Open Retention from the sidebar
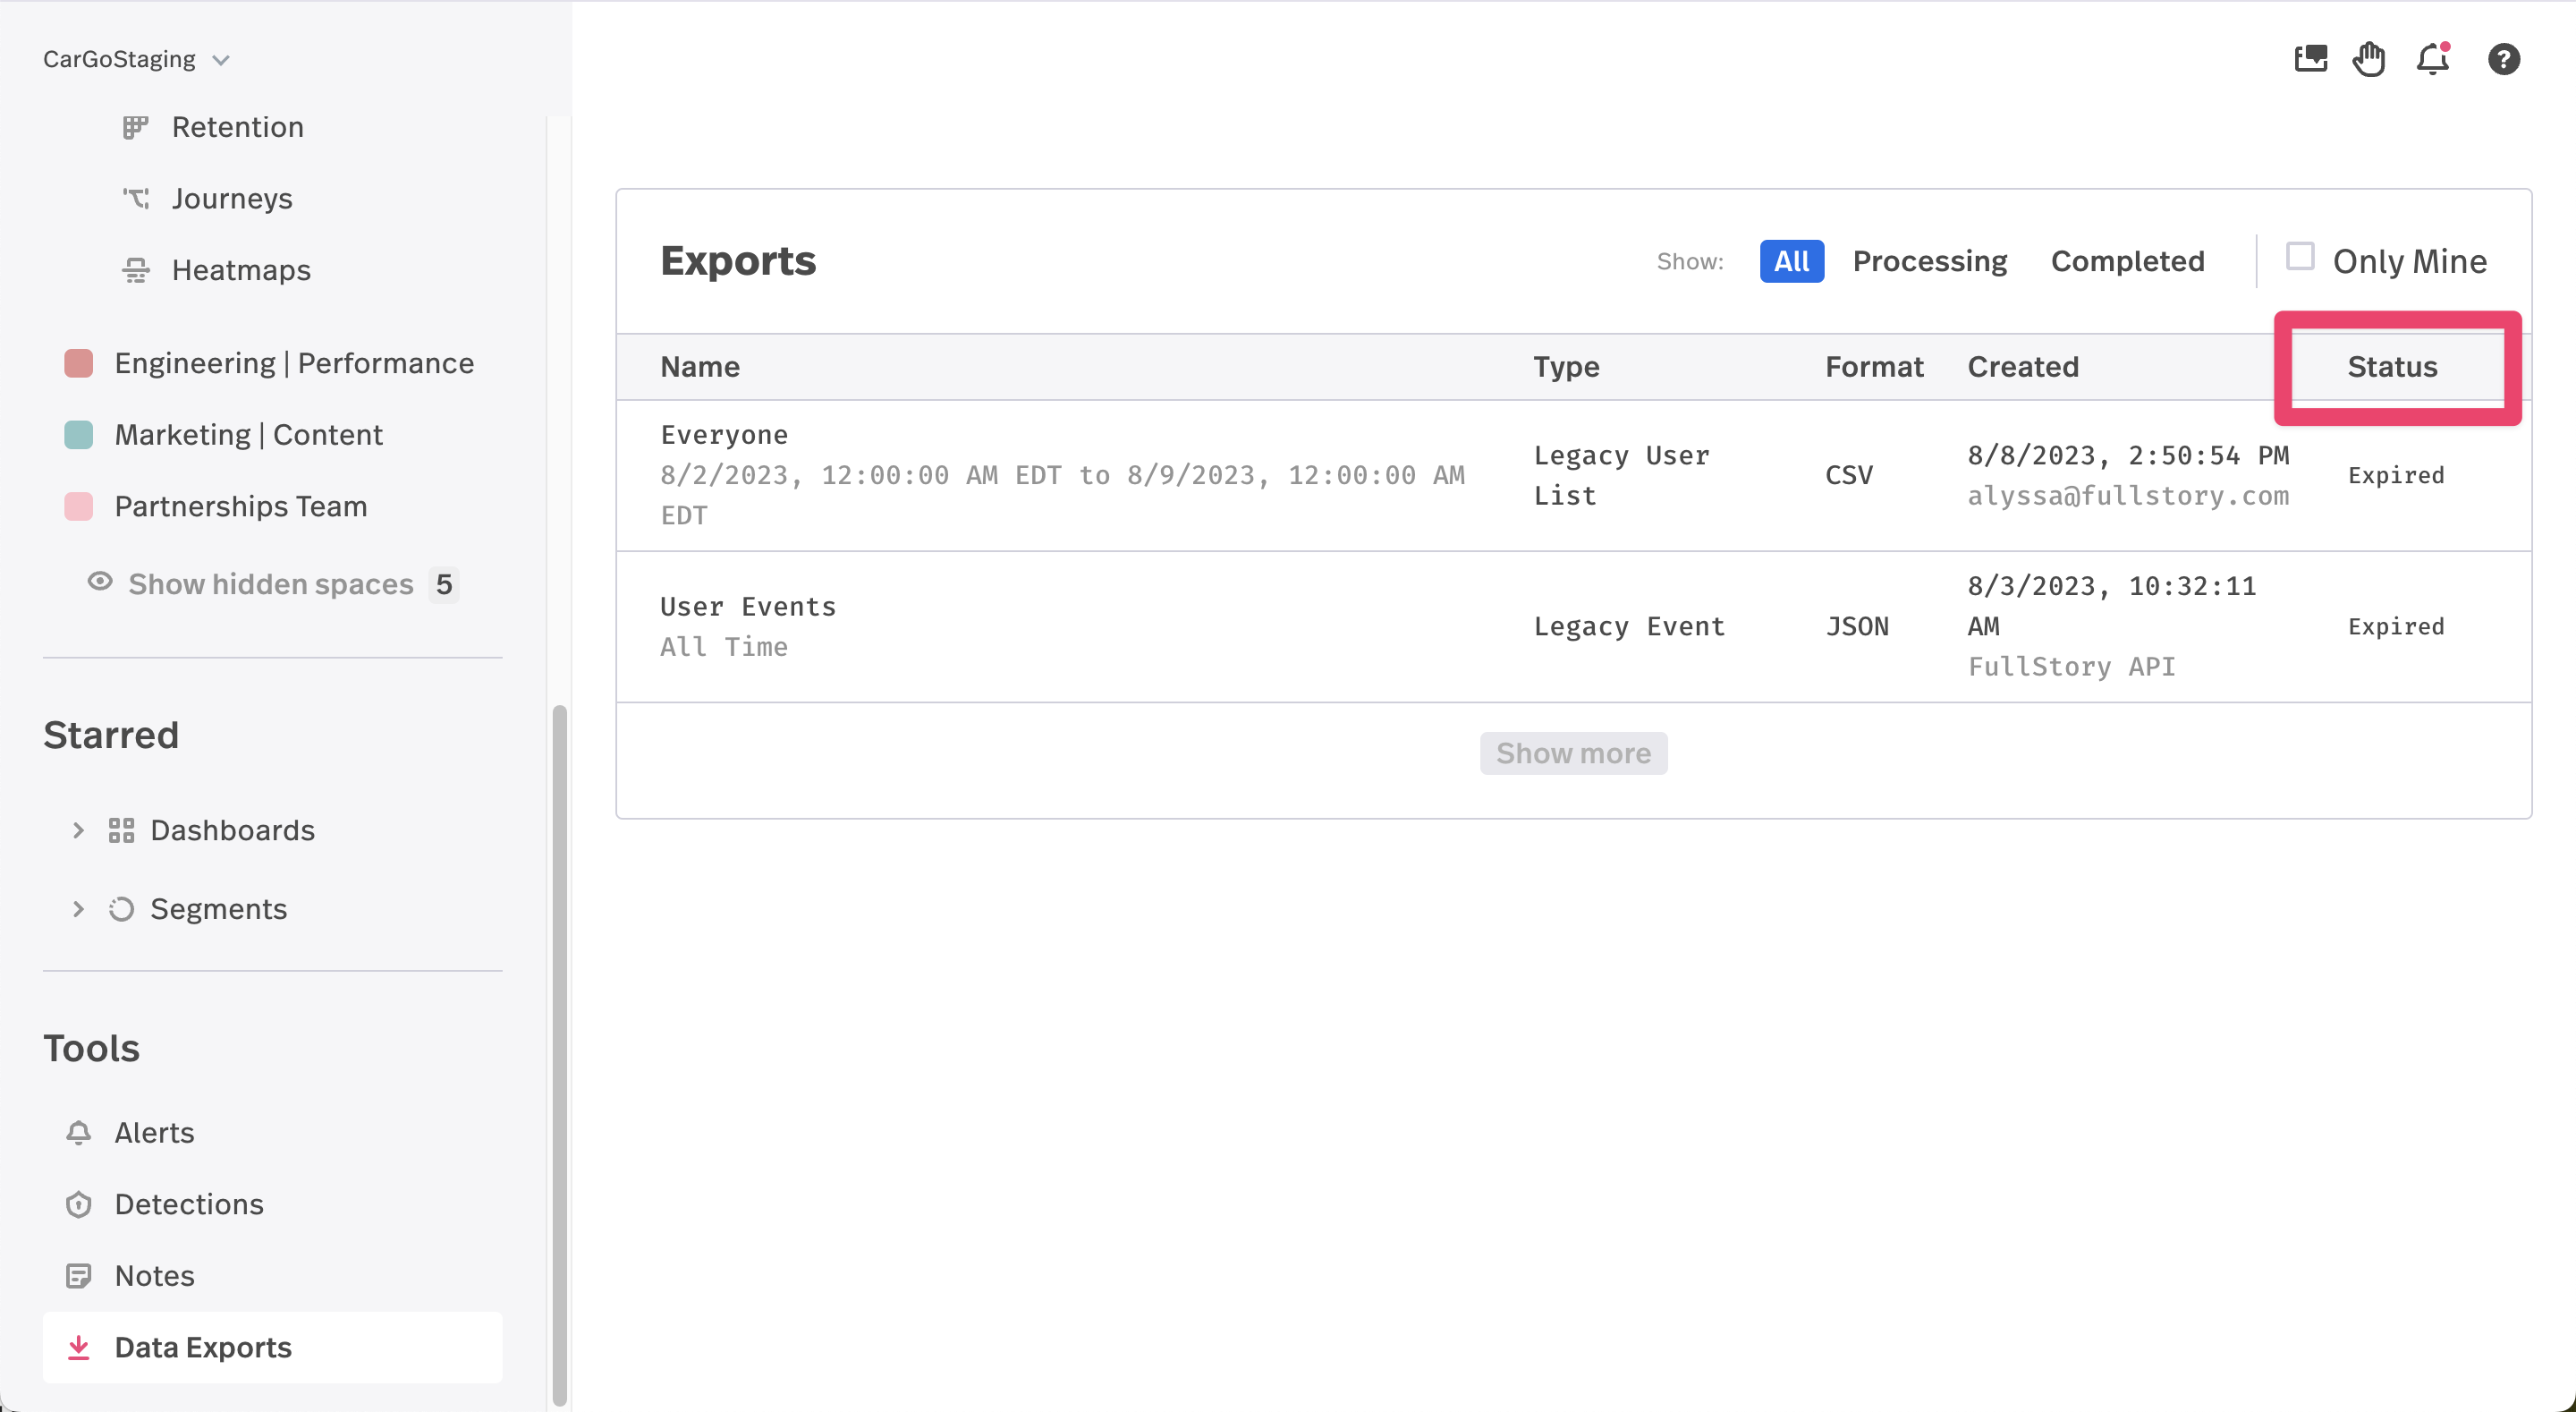2576x1412 pixels. [237, 127]
